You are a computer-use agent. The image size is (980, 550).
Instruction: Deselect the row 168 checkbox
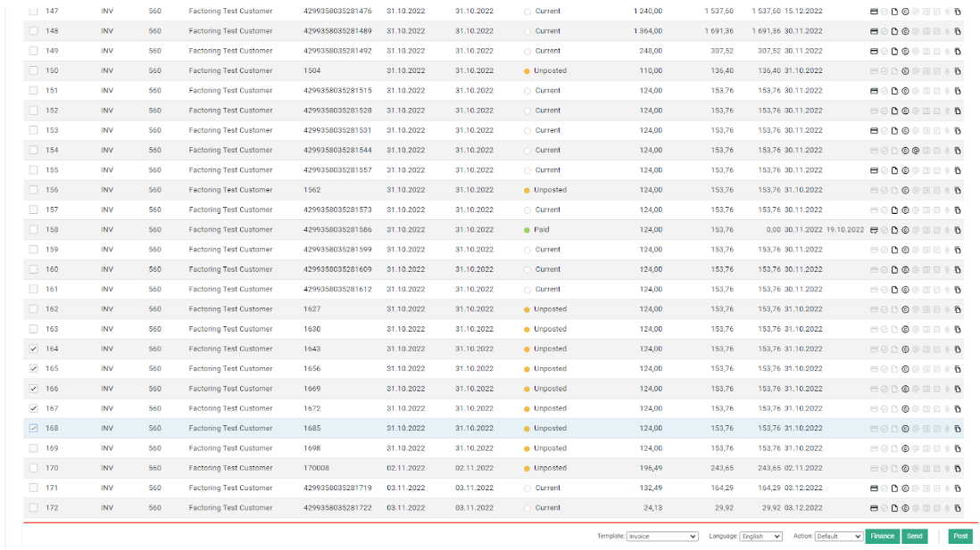pos(34,429)
